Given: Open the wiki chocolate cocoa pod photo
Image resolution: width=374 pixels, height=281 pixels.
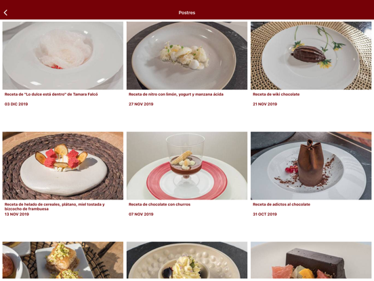Looking at the screenshot, I should (x=311, y=56).
